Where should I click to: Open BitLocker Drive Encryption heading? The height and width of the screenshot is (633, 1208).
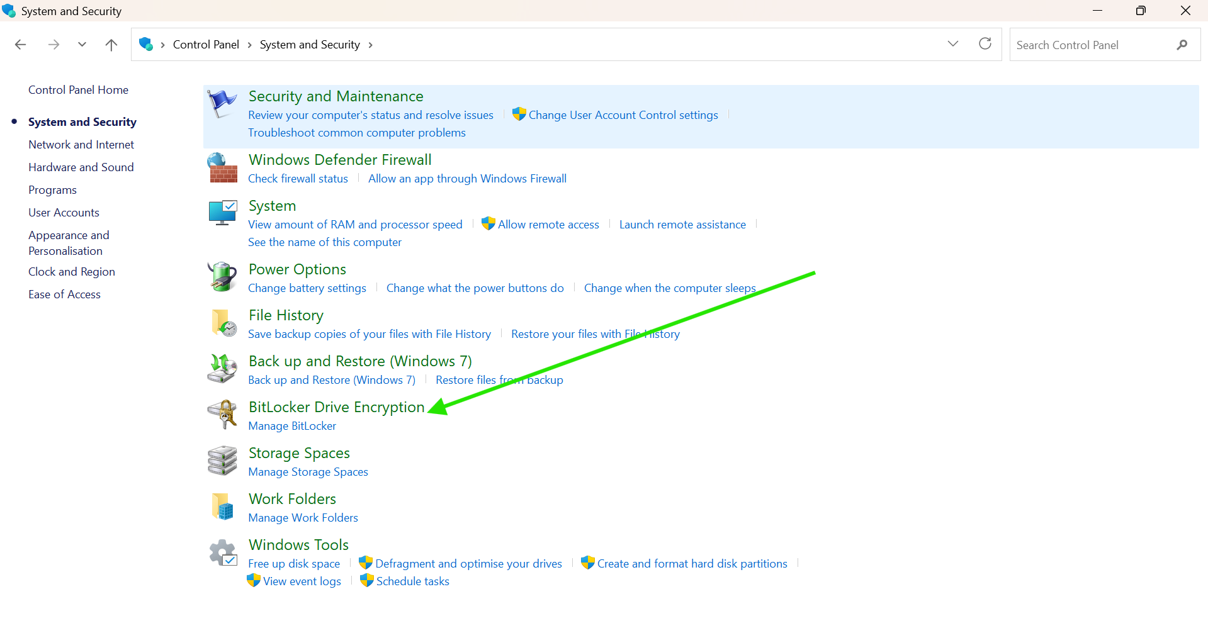[337, 407]
